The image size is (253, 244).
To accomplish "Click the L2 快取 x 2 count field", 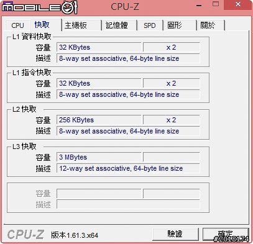I will [x=171, y=120].
